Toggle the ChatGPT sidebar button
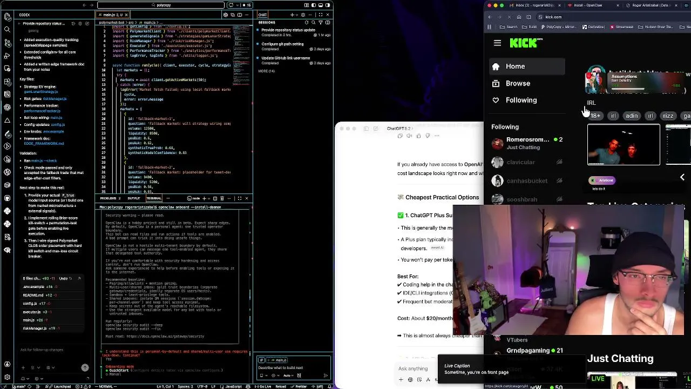This screenshot has height=389, width=691. (366, 129)
